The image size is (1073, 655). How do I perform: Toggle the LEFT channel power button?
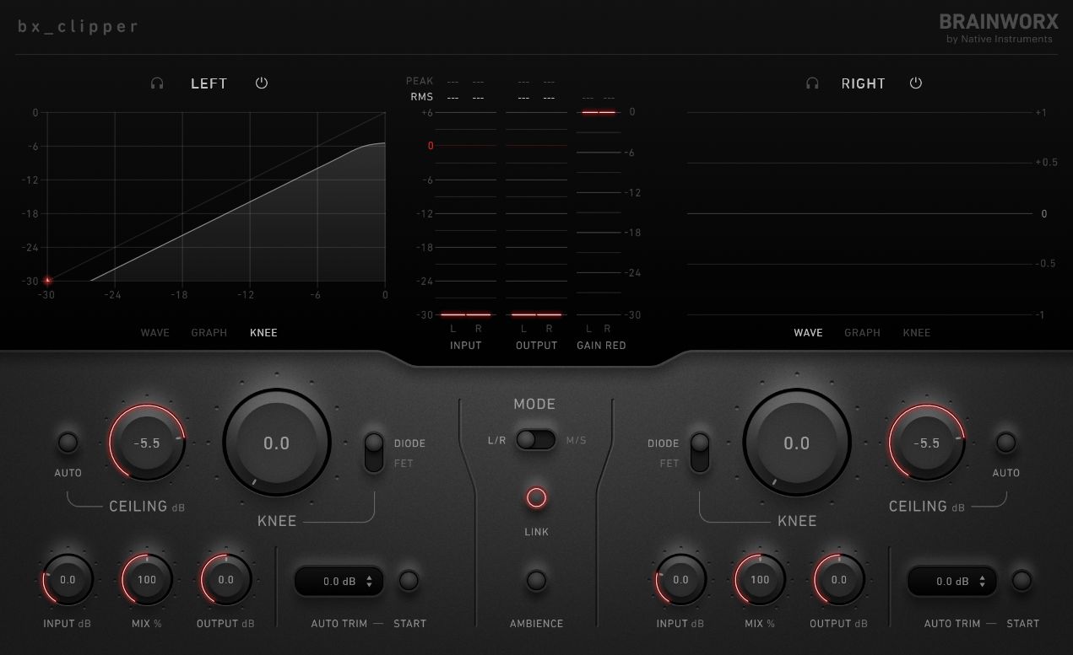pyautogui.click(x=262, y=83)
